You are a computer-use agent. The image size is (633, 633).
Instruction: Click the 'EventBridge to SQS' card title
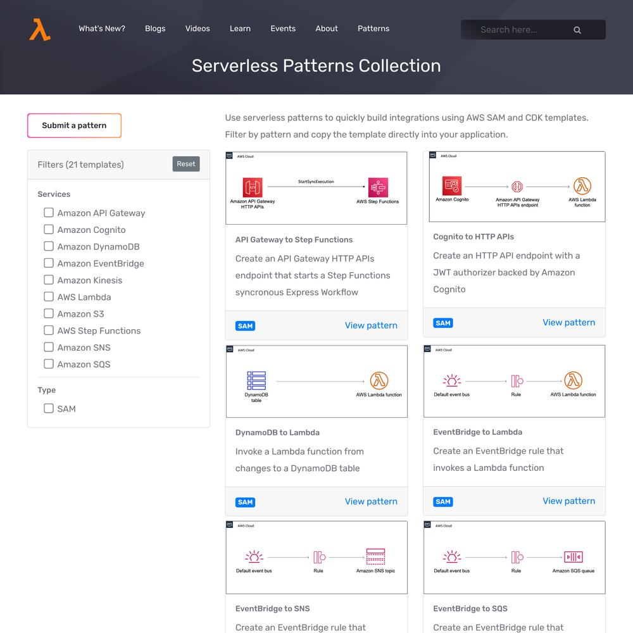click(x=470, y=609)
